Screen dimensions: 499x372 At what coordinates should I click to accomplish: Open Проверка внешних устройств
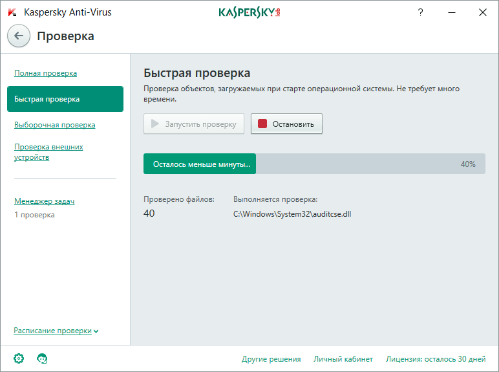48,152
